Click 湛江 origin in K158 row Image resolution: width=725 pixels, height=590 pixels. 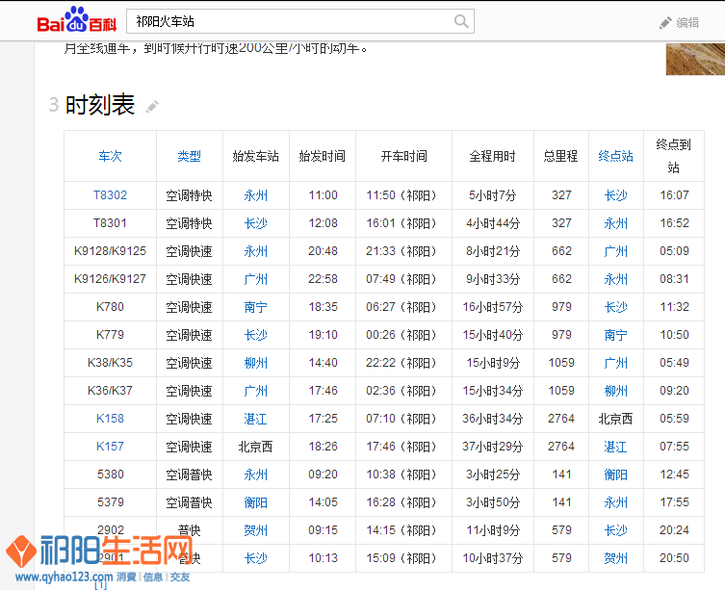(x=256, y=419)
